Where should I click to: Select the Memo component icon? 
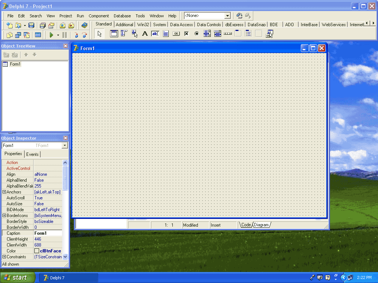[x=166, y=34]
